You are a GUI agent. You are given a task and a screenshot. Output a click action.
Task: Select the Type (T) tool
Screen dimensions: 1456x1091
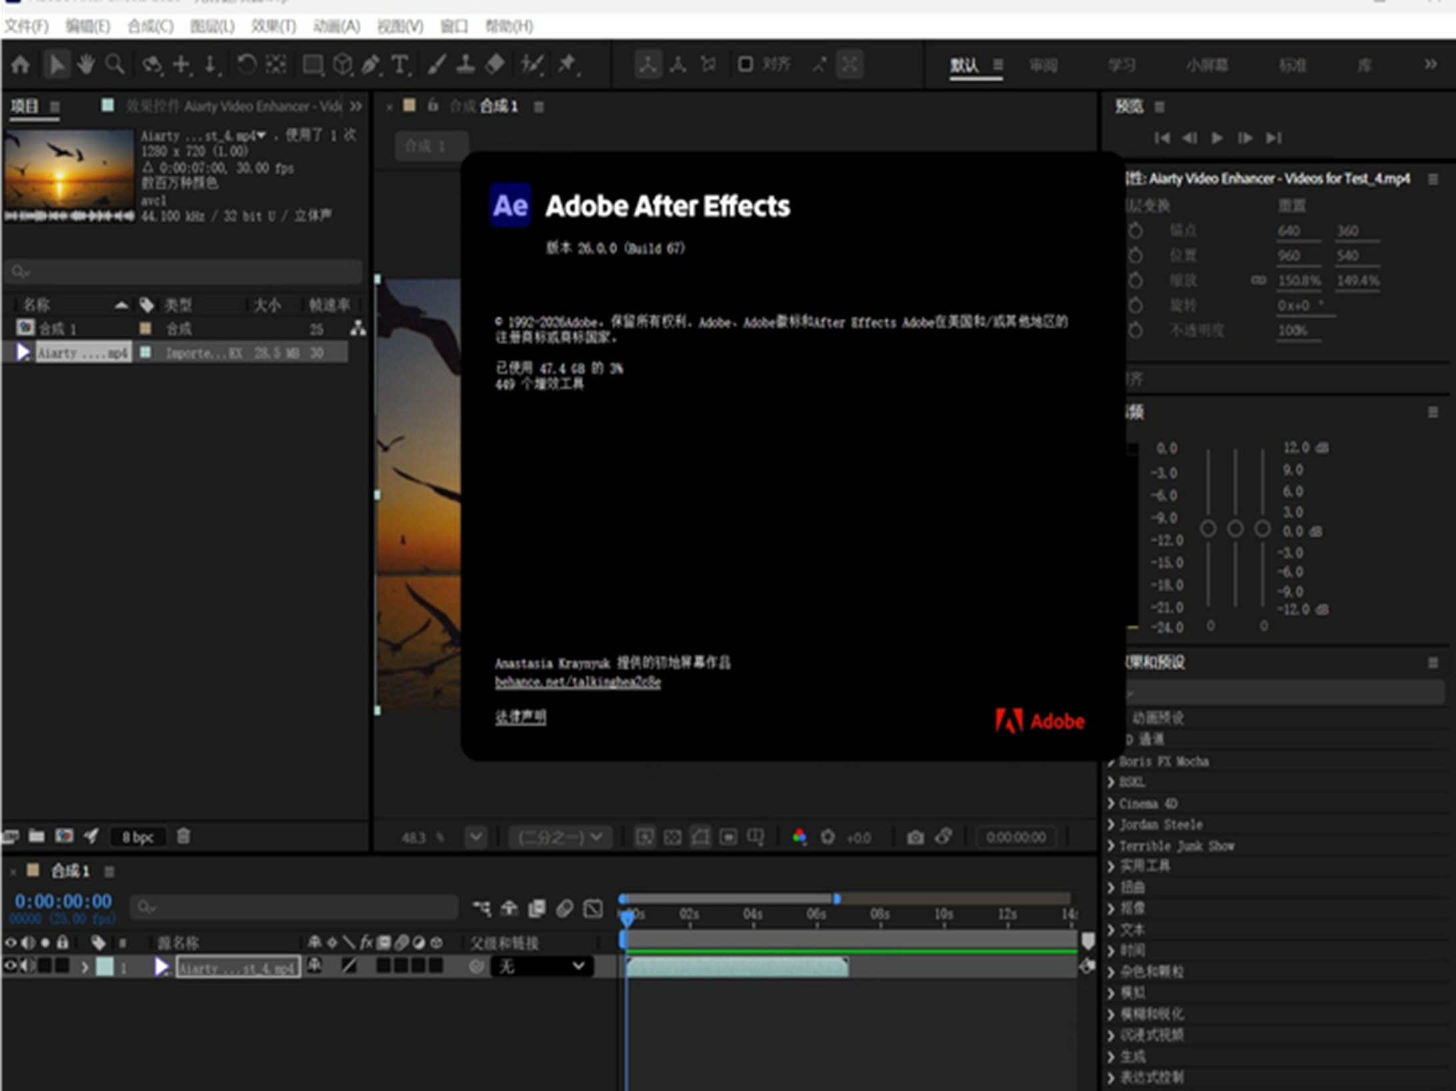tap(400, 65)
